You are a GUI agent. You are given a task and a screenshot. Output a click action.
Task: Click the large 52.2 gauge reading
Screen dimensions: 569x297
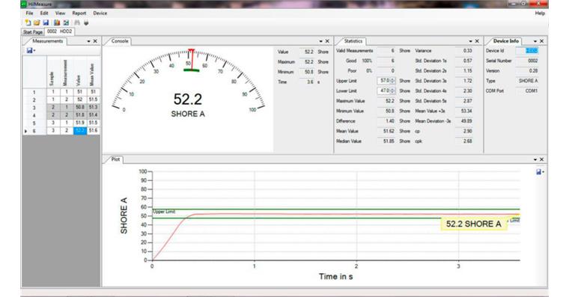[188, 99]
